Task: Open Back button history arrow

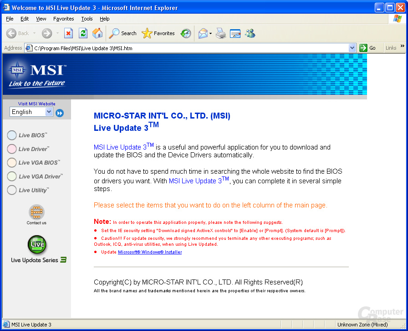Action: (34, 33)
